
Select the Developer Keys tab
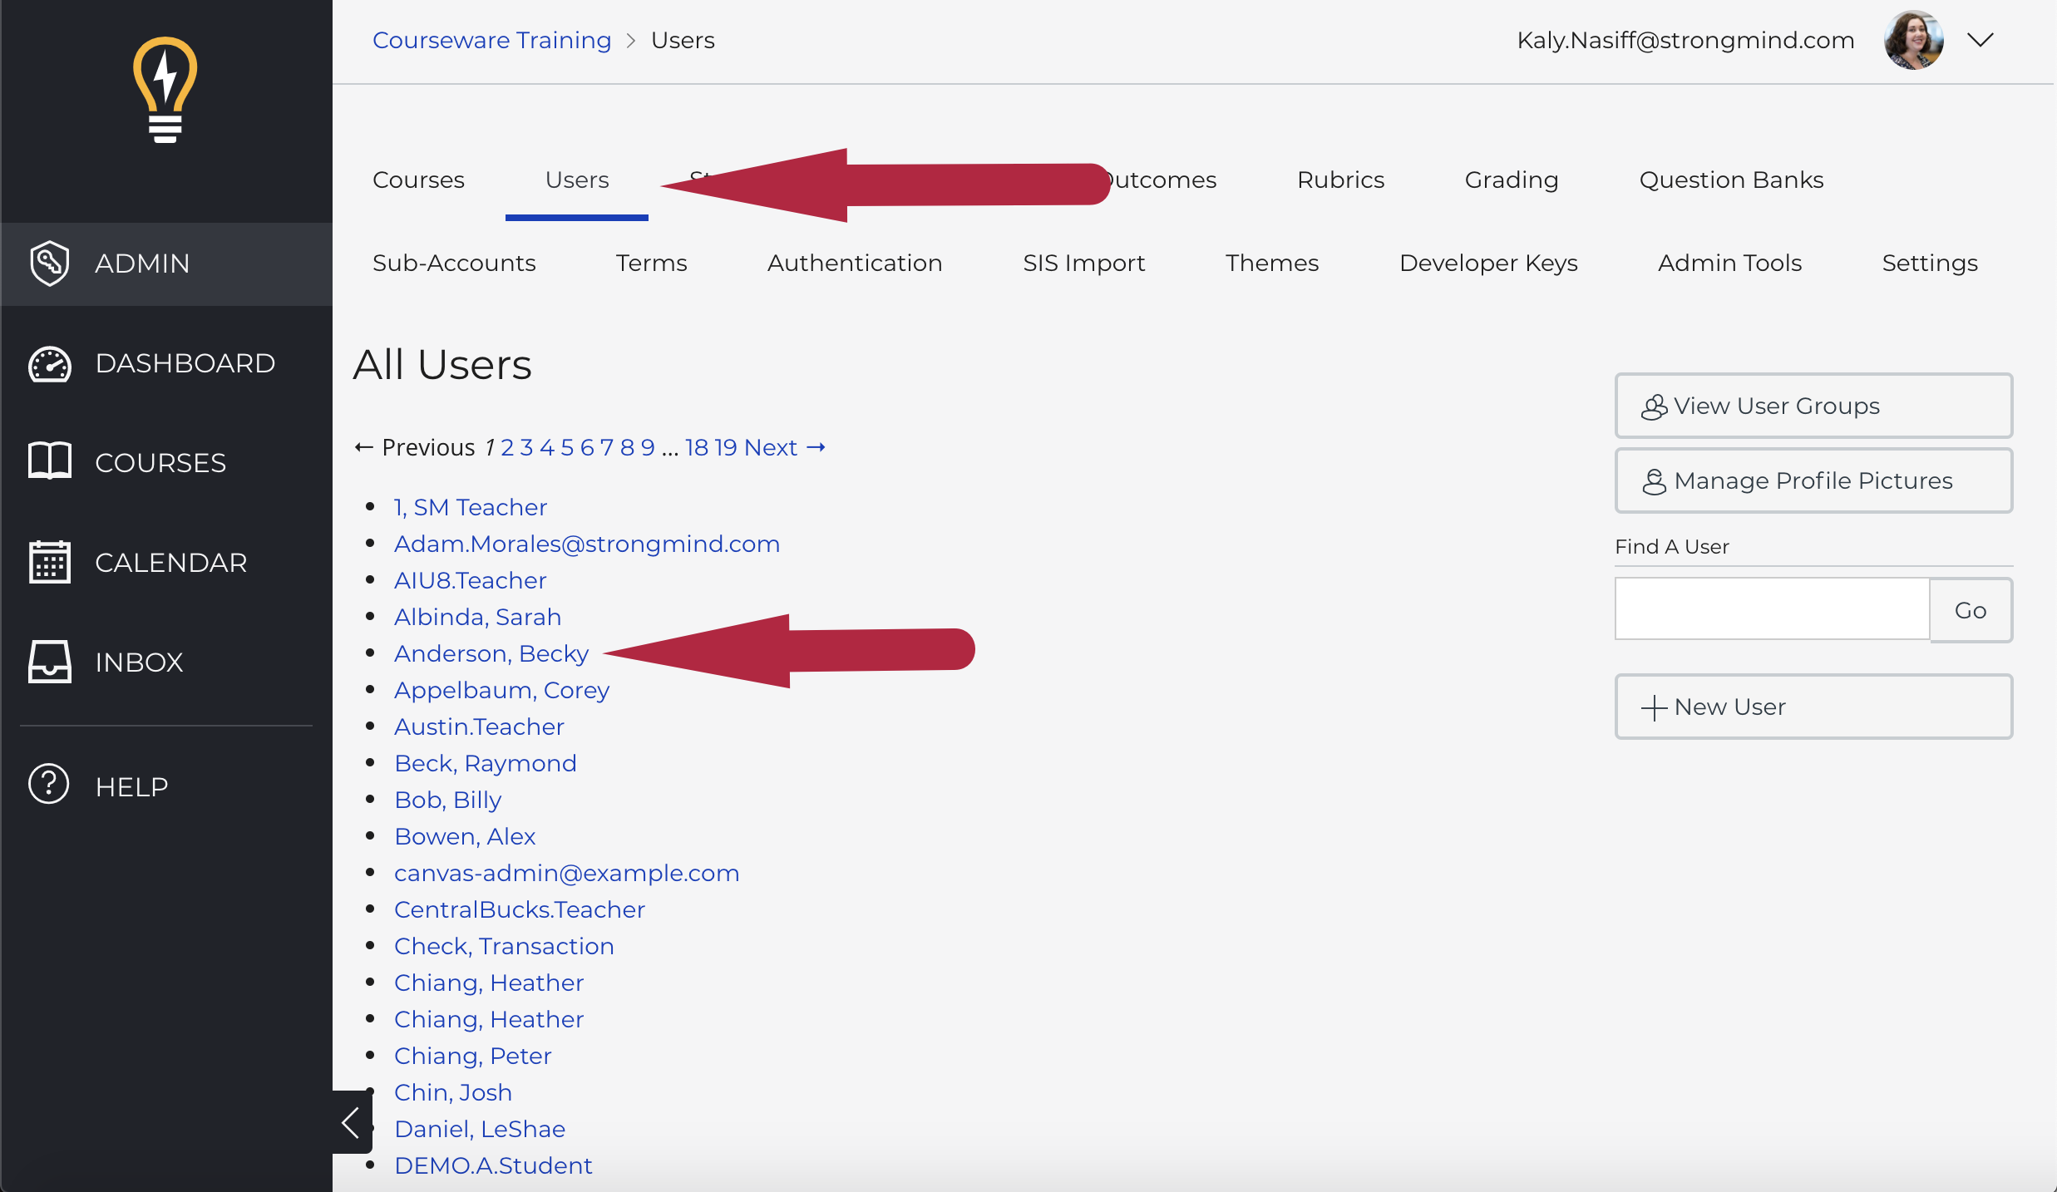click(1487, 263)
